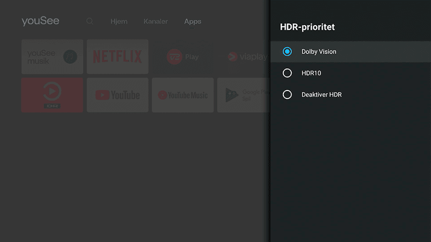Open the YouTube Music app
431x242 pixels.
coord(182,95)
